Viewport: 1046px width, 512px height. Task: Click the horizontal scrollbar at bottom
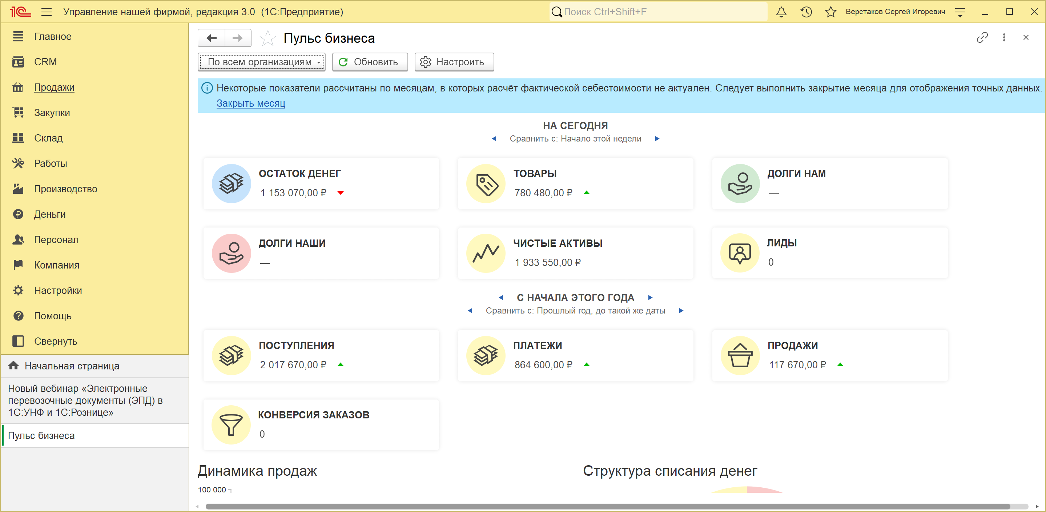(607, 506)
